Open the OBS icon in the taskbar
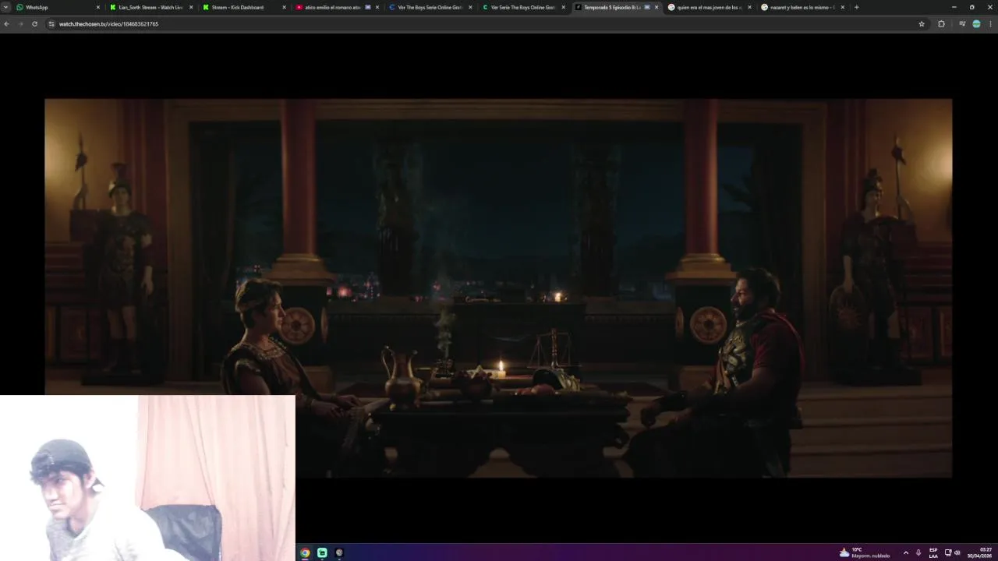This screenshot has height=561, width=998. click(x=339, y=552)
